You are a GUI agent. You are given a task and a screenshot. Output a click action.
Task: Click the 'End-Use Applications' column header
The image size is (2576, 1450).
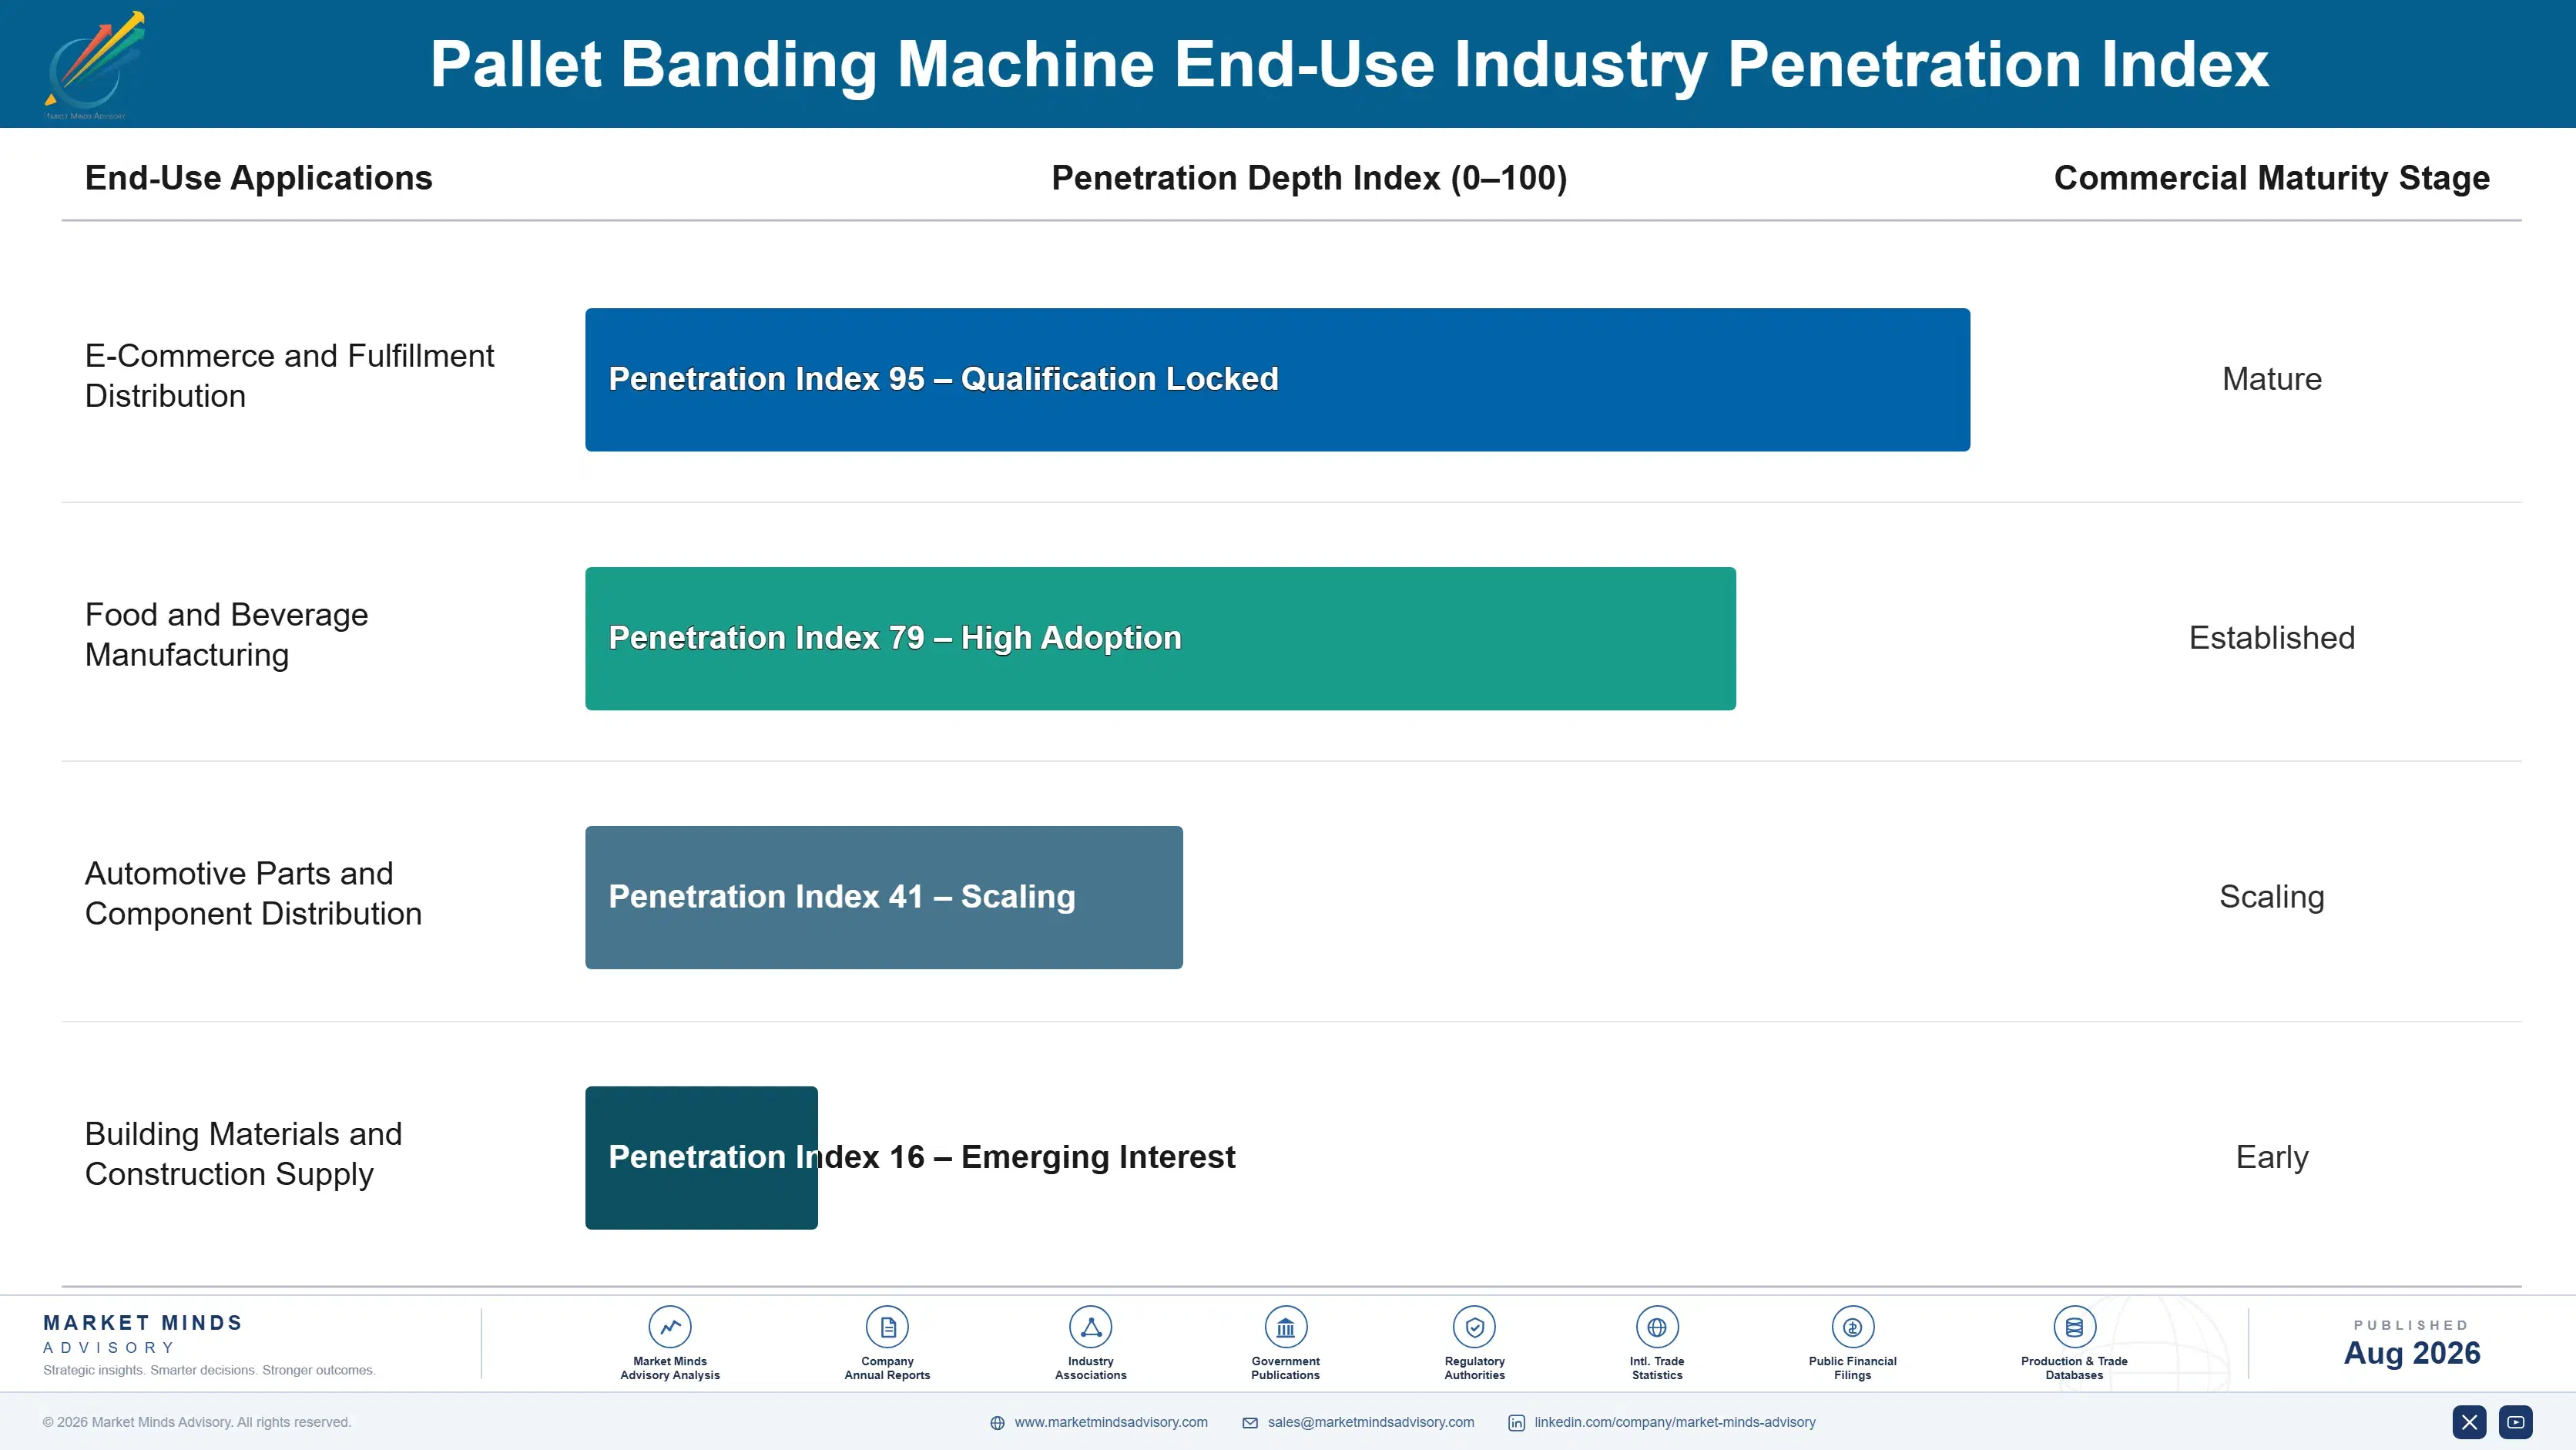[258, 178]
